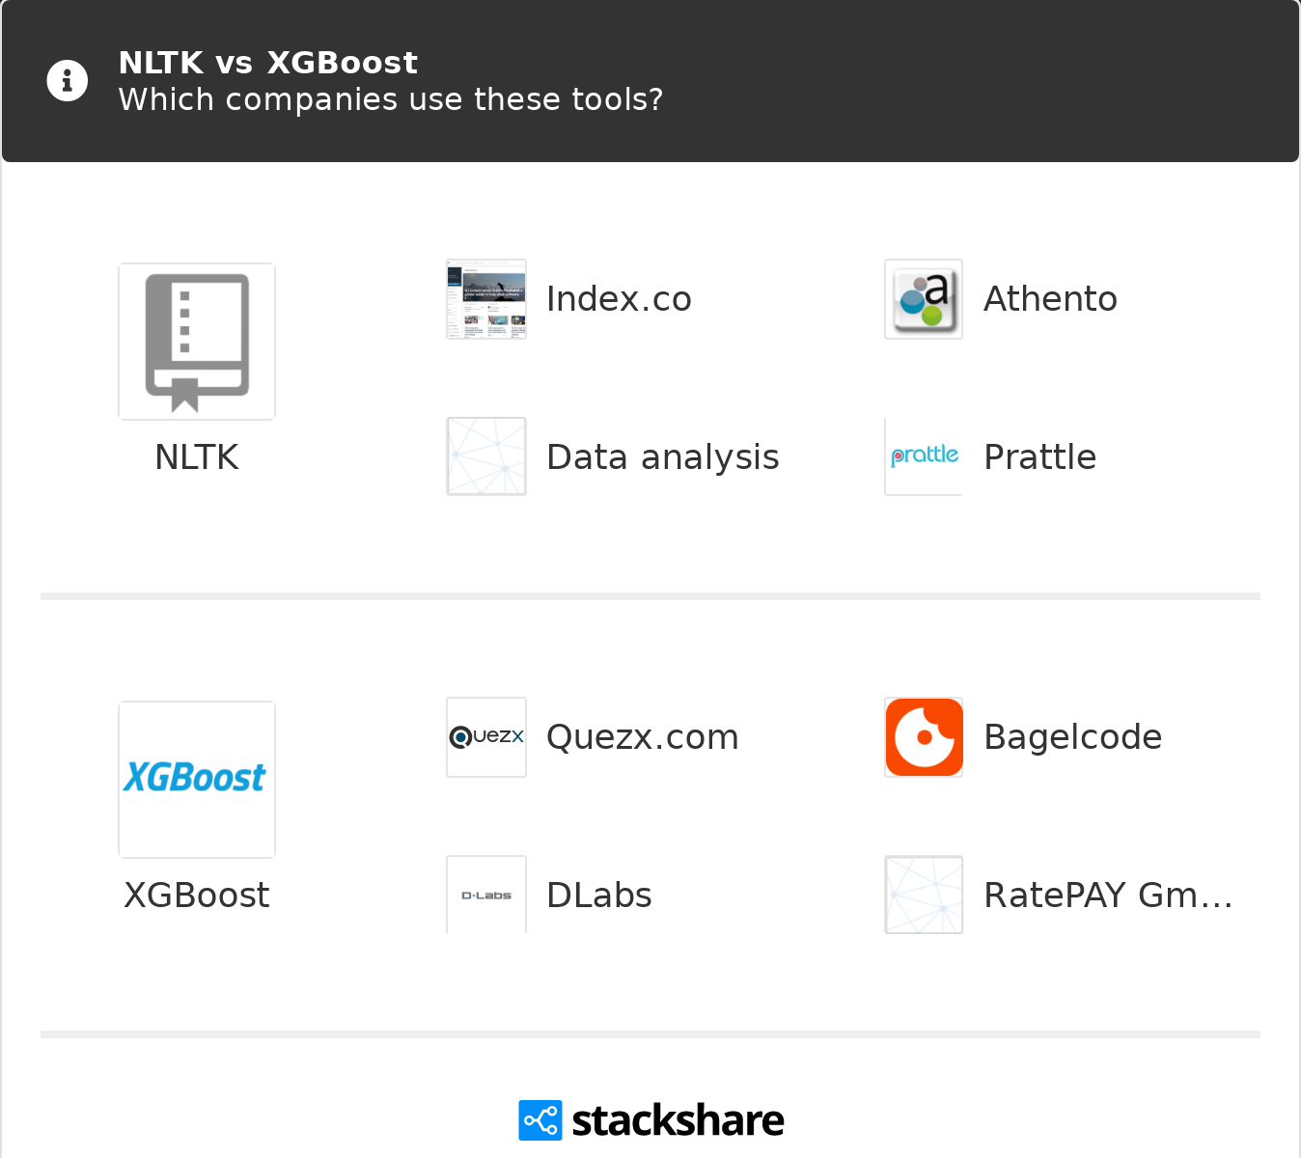Click the NLTK vs XGBoost title
This screenshot has width=1301, height=1158.
pyautogui.click(x=267, y=63)
